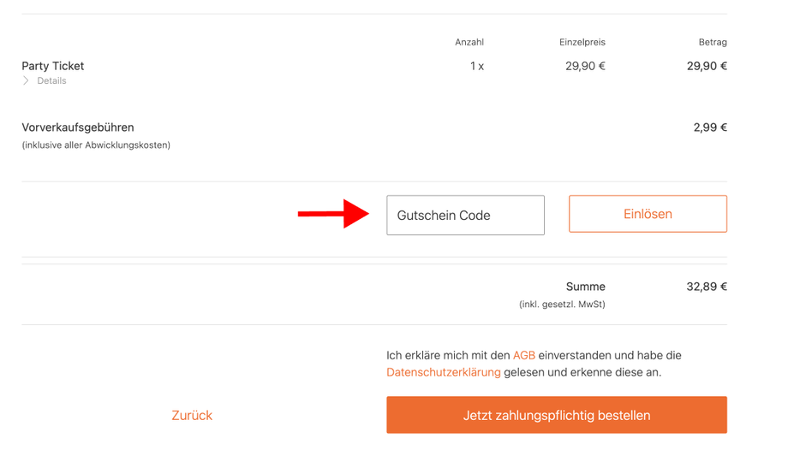Select the Party Ticket item name
788x450 pixels.
53,66
